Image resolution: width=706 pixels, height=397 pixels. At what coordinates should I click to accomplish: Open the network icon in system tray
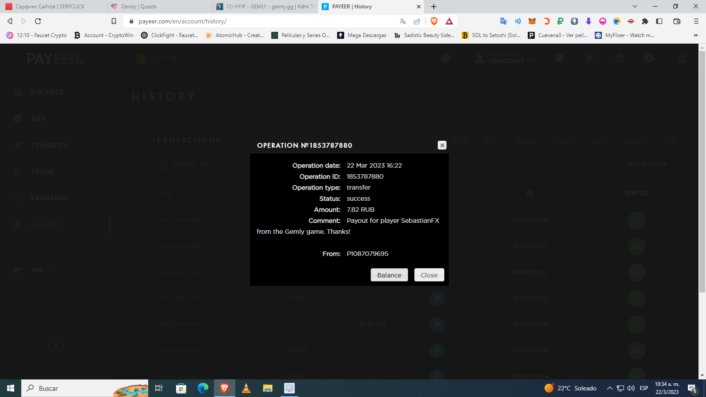tap(620, 388)
